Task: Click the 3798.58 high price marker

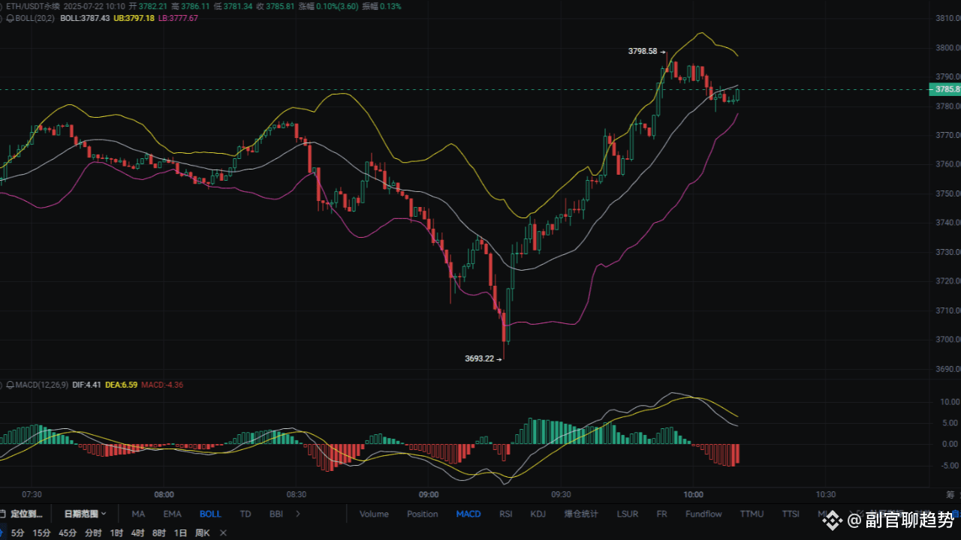Action: click(x=643, y=51)
